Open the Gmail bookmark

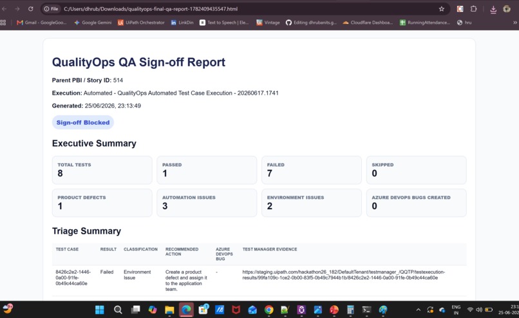click(42, 23)
